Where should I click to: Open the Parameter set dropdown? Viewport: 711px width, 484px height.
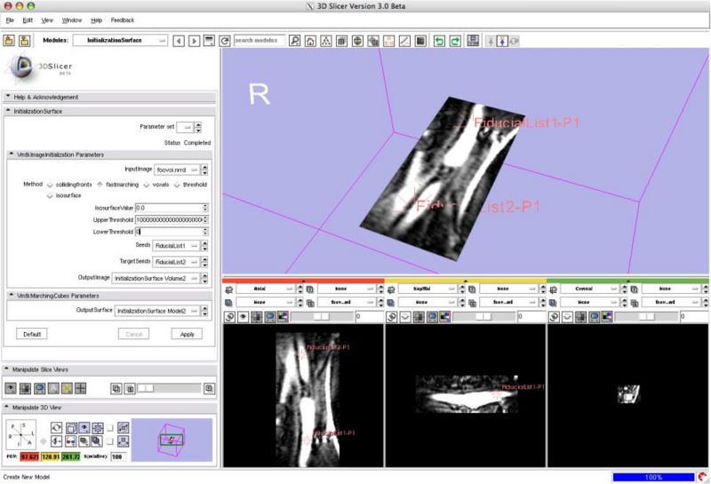(185, 127)
